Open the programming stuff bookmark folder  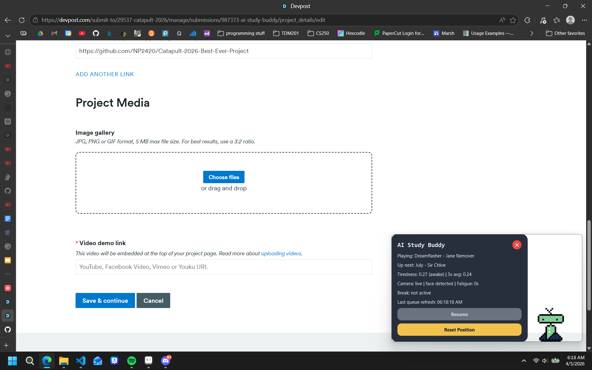[241, 33]
